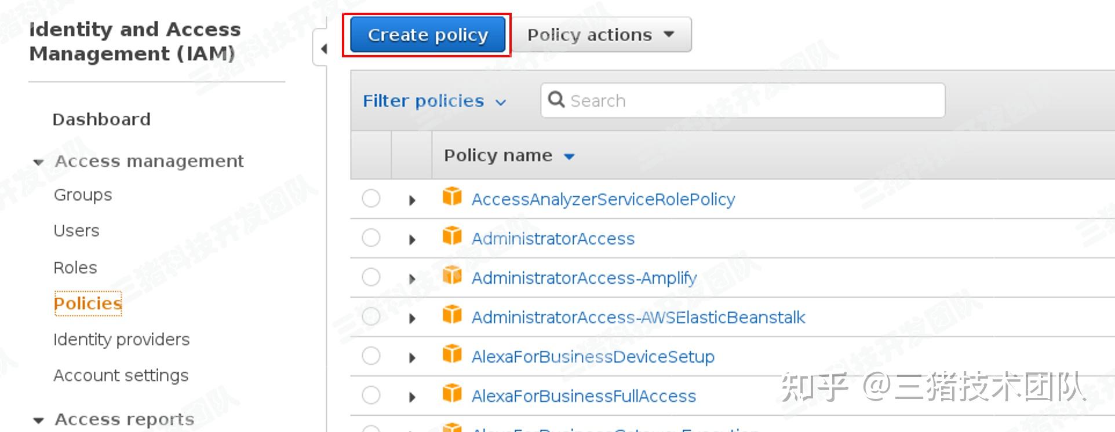Select the AdministratorAccess radio button
Screen dimensions: 1115x432
pyautogui.click(x=371, y=237)
